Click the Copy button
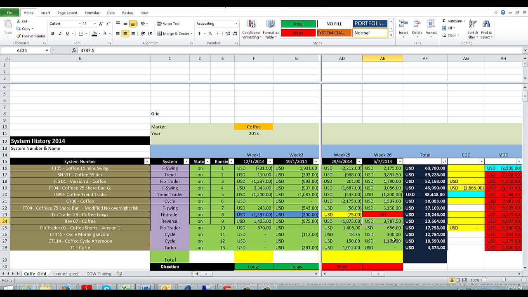Image resolution: width=528 pixels, height=297 pixels. (24, 28)
